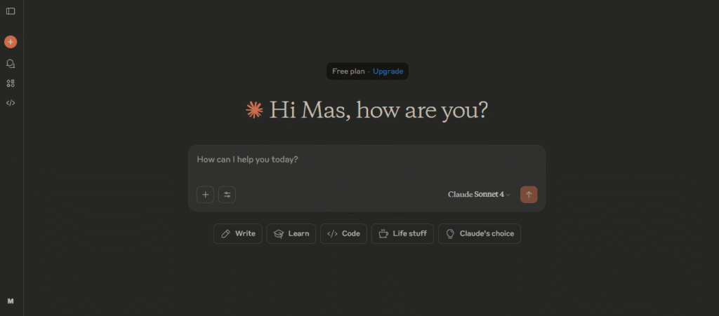This screenshot has width=719, height=316.
Task: Select the Life stuff suggestion chip
Action: click(x=402, y=234)
